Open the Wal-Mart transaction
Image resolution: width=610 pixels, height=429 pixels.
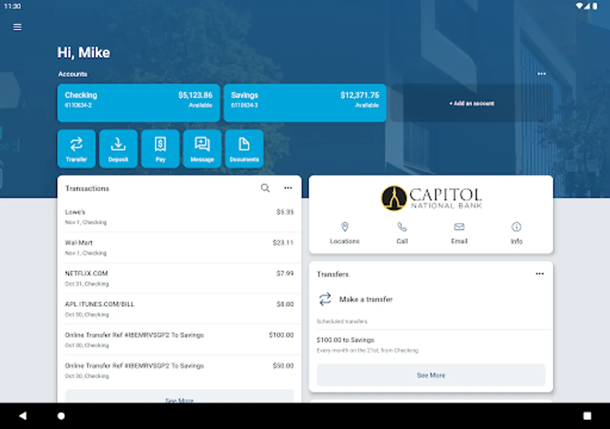click(x=179, y=248)
